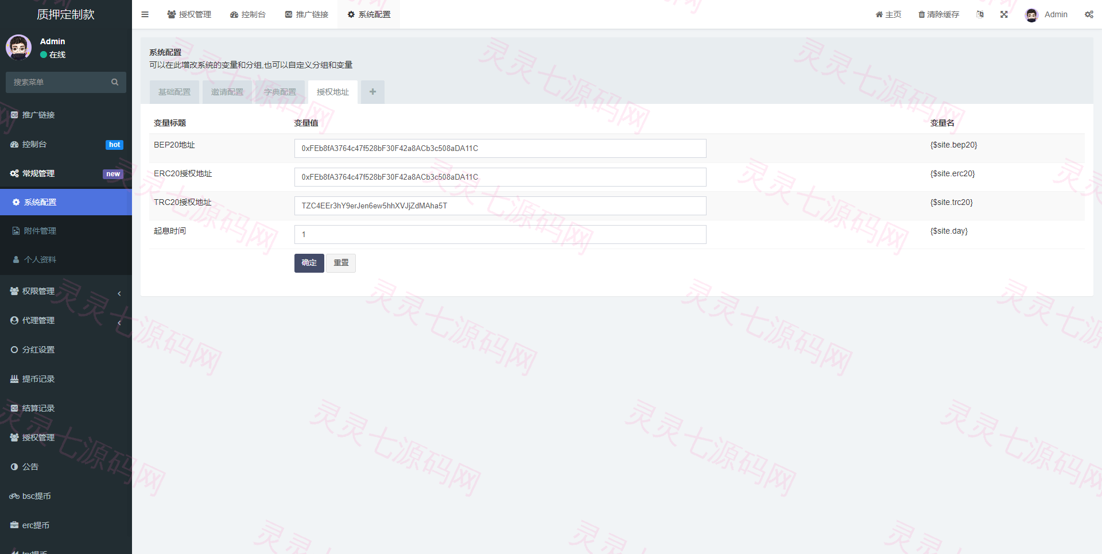1102x554 pixels.
Task: Toggle fullscreen with the expand icon
Action: tap(1004, 14)
